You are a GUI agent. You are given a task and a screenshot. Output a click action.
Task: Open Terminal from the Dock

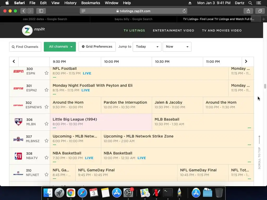click(168, 193)
